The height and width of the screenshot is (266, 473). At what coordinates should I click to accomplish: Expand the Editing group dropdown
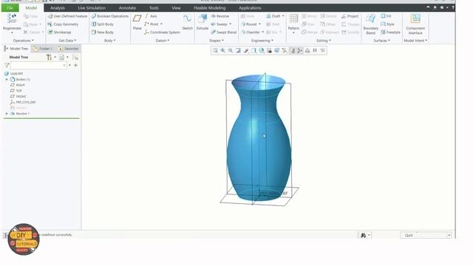(x=324, y=41)
